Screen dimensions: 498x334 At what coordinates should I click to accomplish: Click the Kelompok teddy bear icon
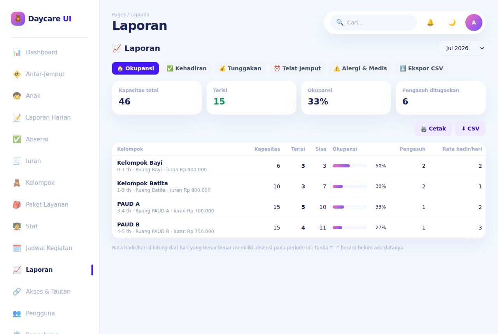[17, 183]
